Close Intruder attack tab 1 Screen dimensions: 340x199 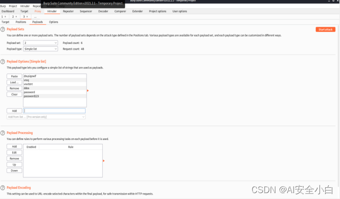[x=5, y=17]
